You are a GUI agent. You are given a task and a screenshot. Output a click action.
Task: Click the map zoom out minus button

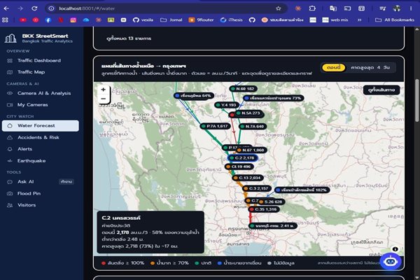(104, 99)
